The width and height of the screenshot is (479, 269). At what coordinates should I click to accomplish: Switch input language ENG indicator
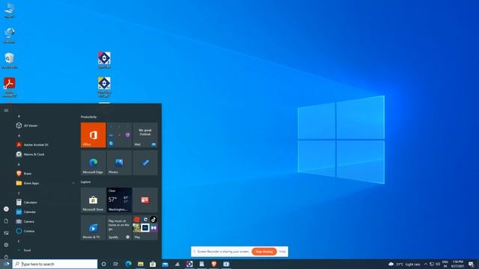click(445, 264)
